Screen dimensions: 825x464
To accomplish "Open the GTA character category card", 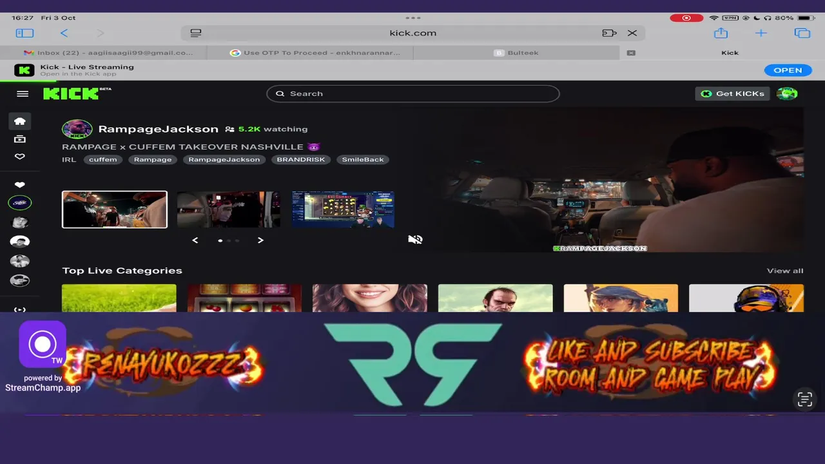I will coord(495,298).
